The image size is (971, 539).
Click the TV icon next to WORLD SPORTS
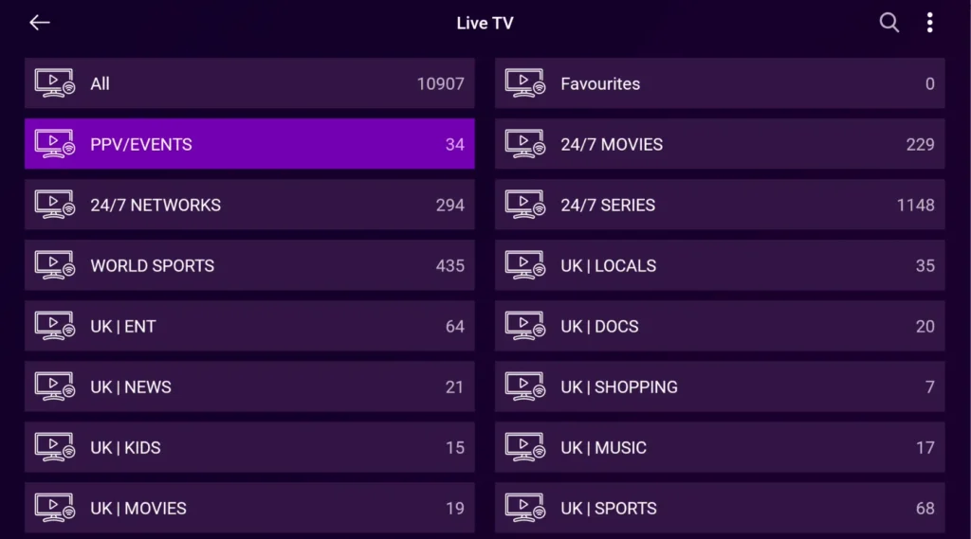(x=54, y=265)
